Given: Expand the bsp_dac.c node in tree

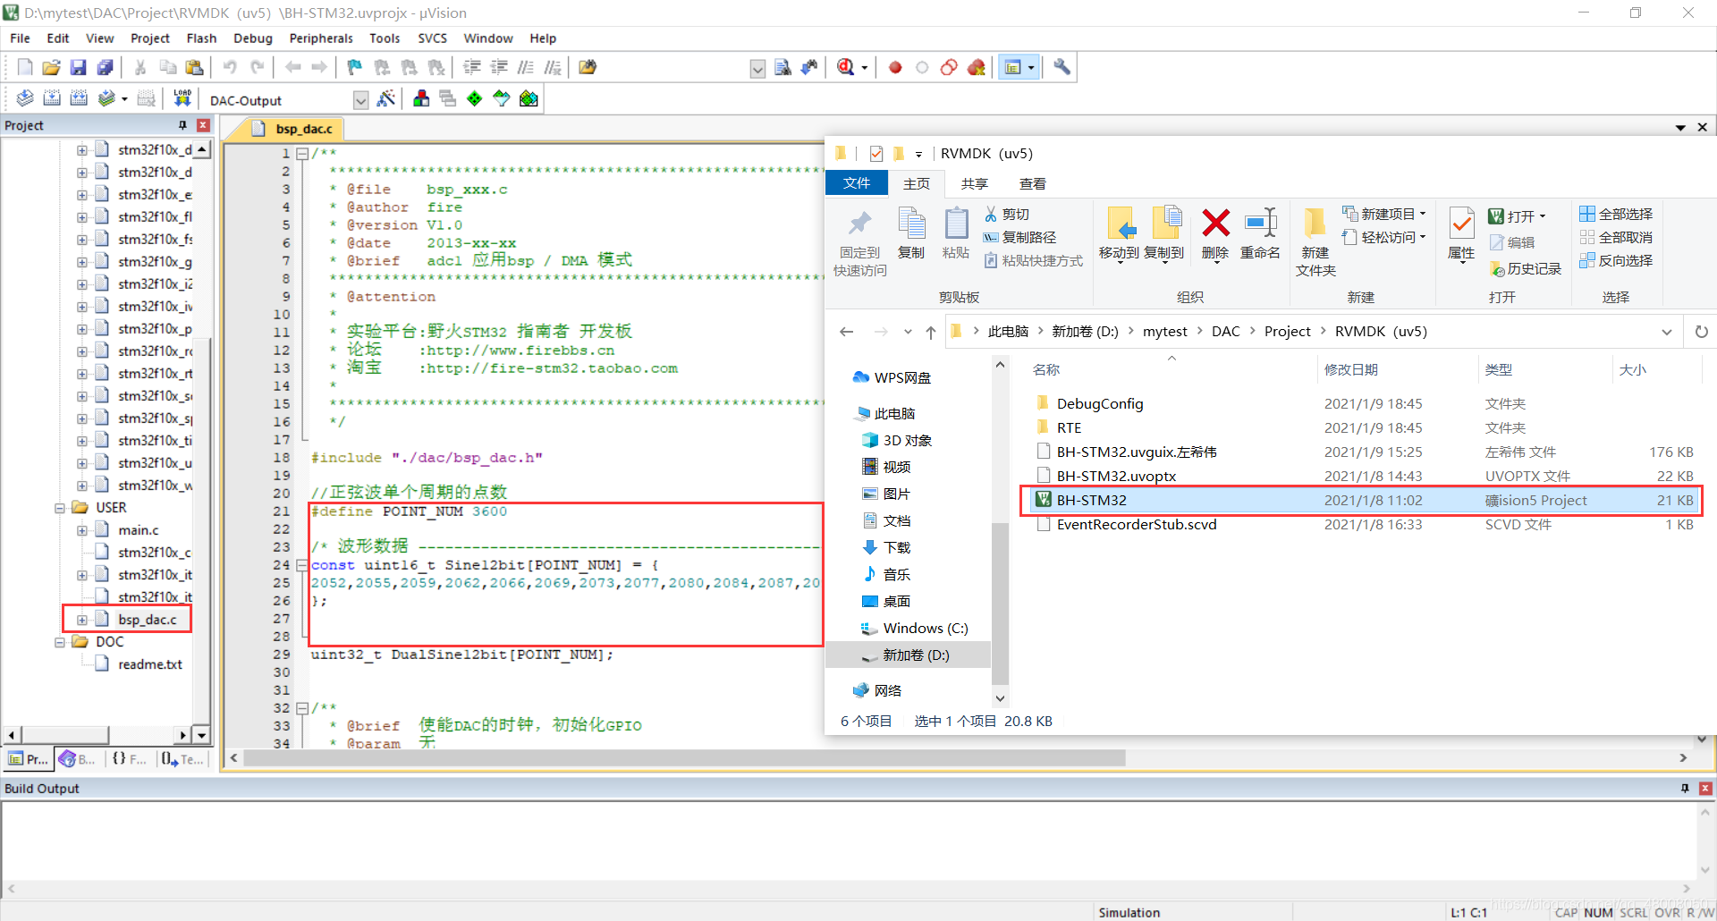Looking at the screenshot, I should (x=82, y=620).
